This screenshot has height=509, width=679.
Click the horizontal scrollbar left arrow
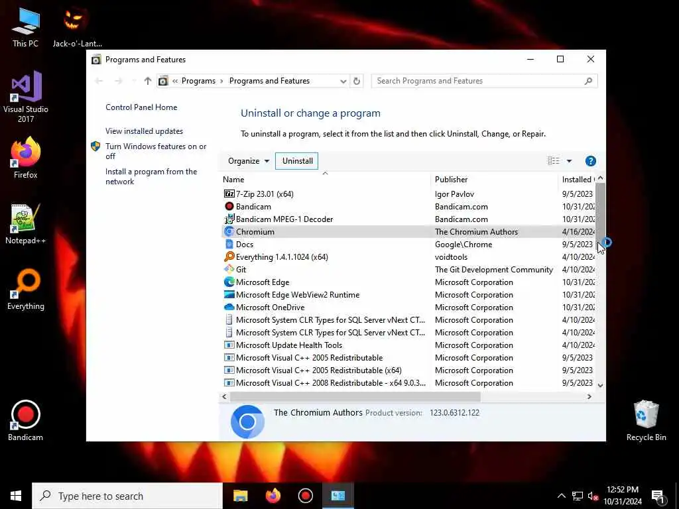coord(224,396)
